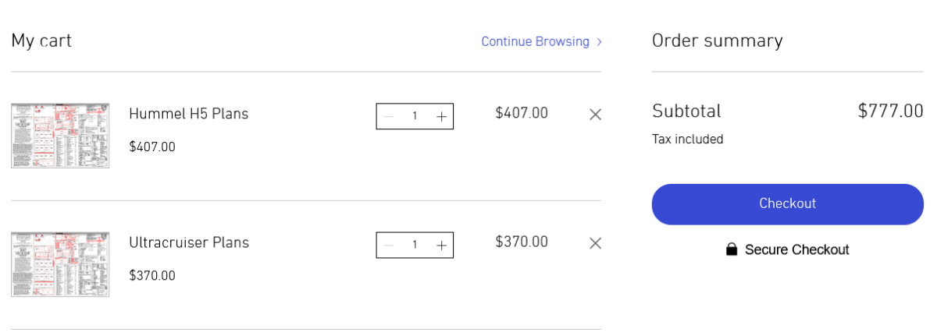Viewport: 937px width, 332px height.
Task: Remove Hummel H5 Plans from cart
Action: pos(595,115)
